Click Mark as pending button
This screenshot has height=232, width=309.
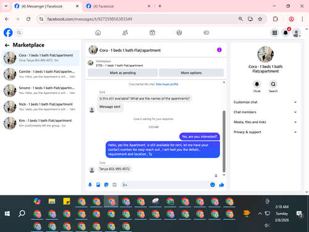pos(123,73)
